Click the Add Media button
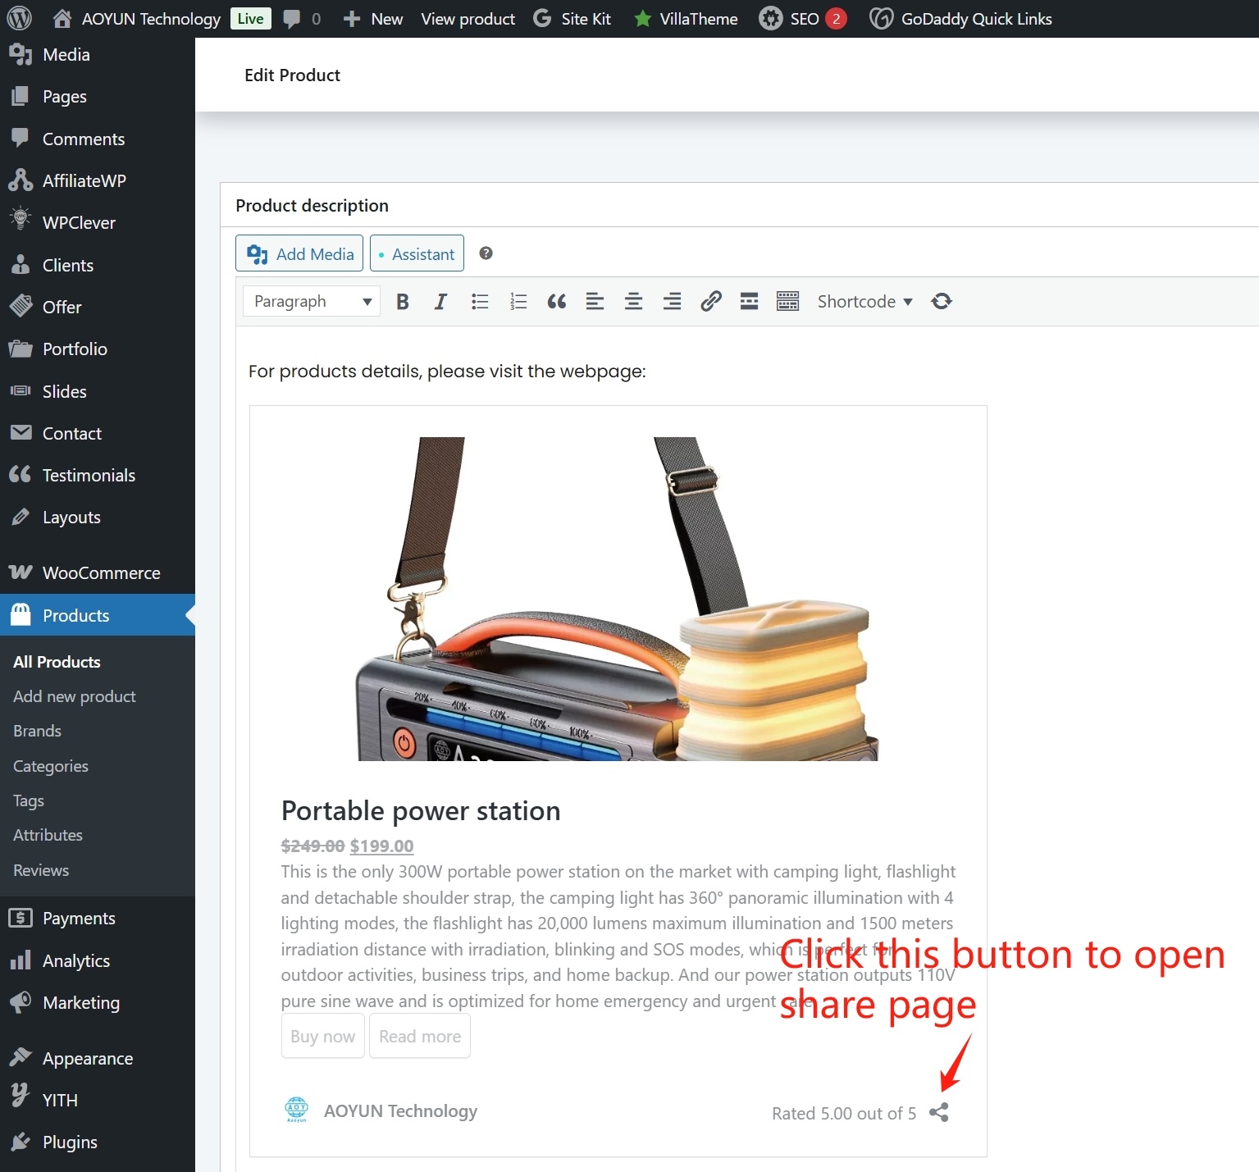 [299, 254]
